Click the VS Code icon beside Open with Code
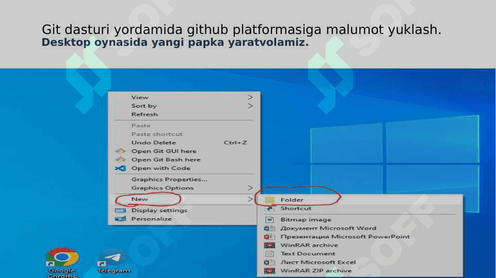Image resolution: width=496 pixels, height=278 pixels. (121, 168)
